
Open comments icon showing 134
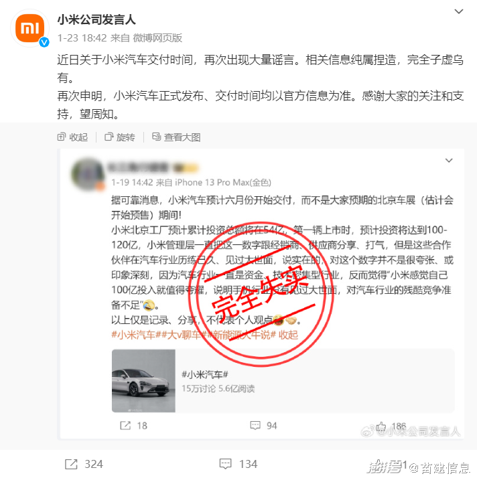226,464
